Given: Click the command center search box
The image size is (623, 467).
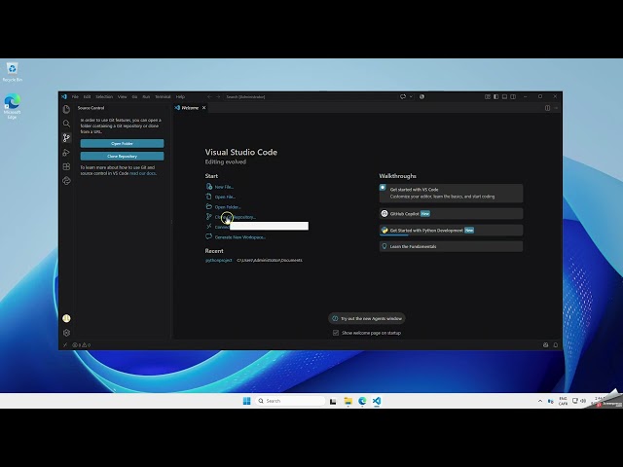Looking at the screenshot, I should click(310, 96).
